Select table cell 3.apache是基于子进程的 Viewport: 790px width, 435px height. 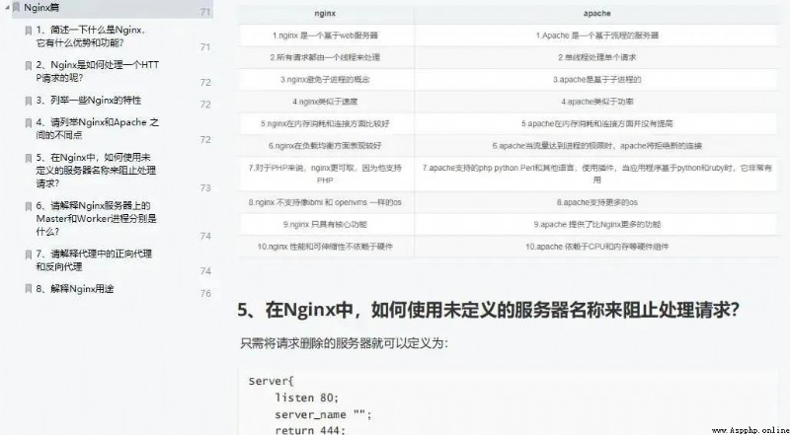(x=597, y=80)
